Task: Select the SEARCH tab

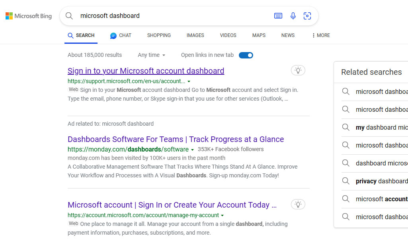Action: pos(81,35)
